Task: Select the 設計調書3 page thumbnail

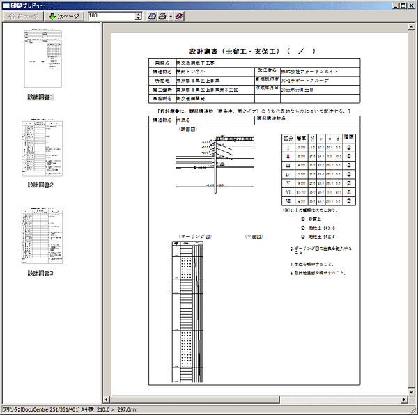Action: 42,236
